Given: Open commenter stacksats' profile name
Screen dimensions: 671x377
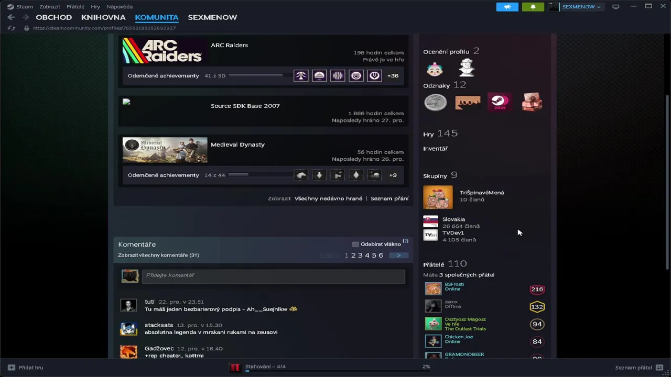Looking at the screenshot, I should click(x=159, y=325).
